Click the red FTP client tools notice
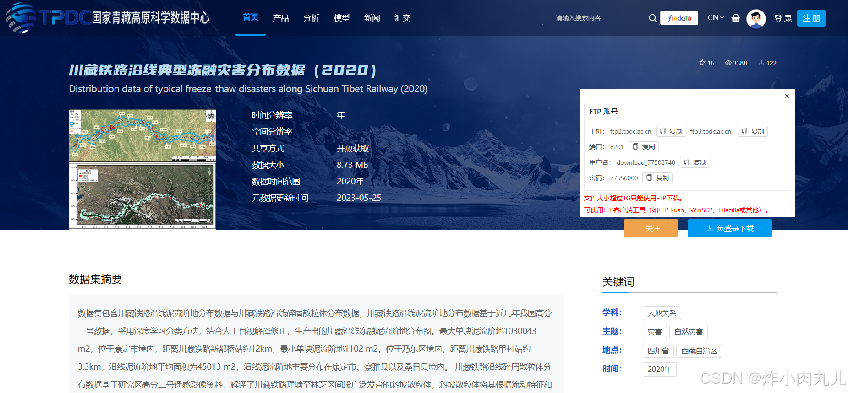This screenshot has width=848, height=393. point(676,210)
